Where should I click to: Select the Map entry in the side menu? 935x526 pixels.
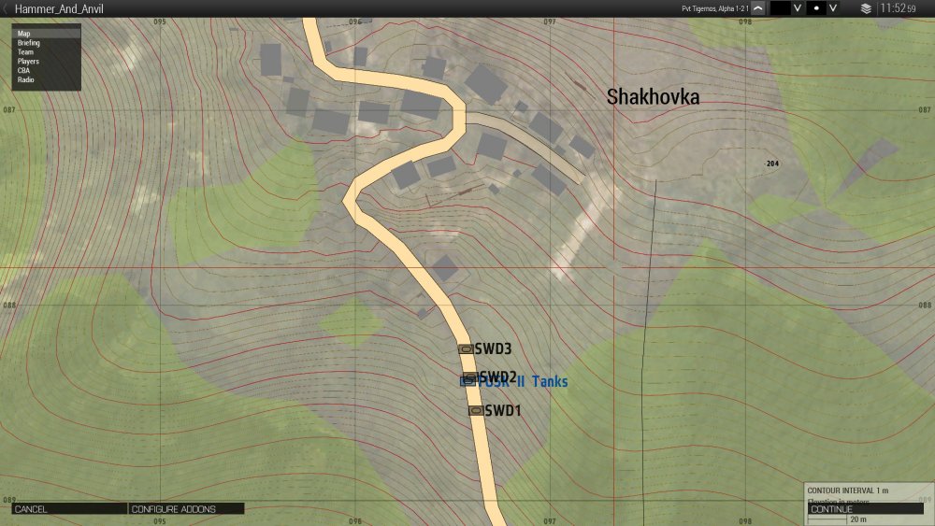pos(24,34)
